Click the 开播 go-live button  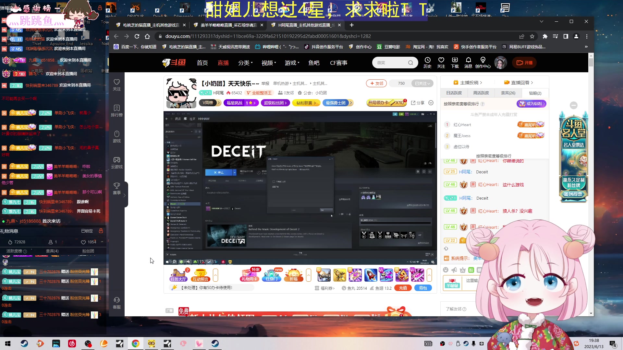point(524,63)
